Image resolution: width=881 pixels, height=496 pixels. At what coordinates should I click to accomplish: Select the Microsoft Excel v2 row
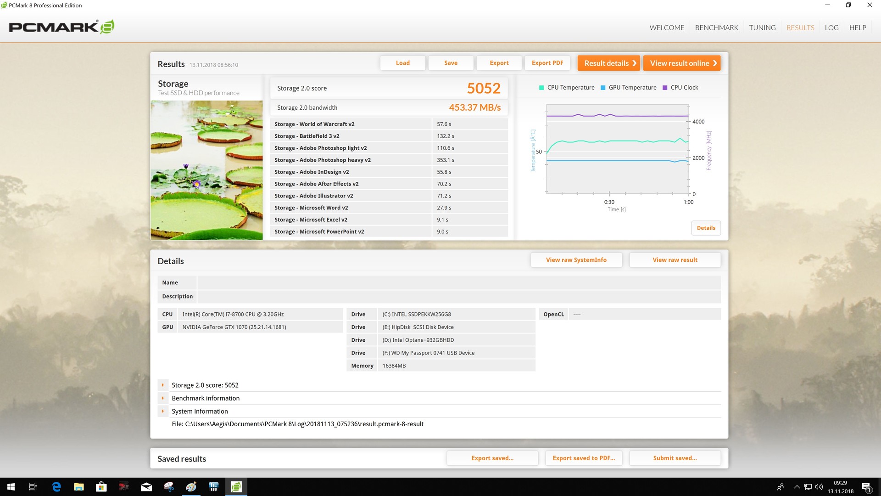(389, 220)
